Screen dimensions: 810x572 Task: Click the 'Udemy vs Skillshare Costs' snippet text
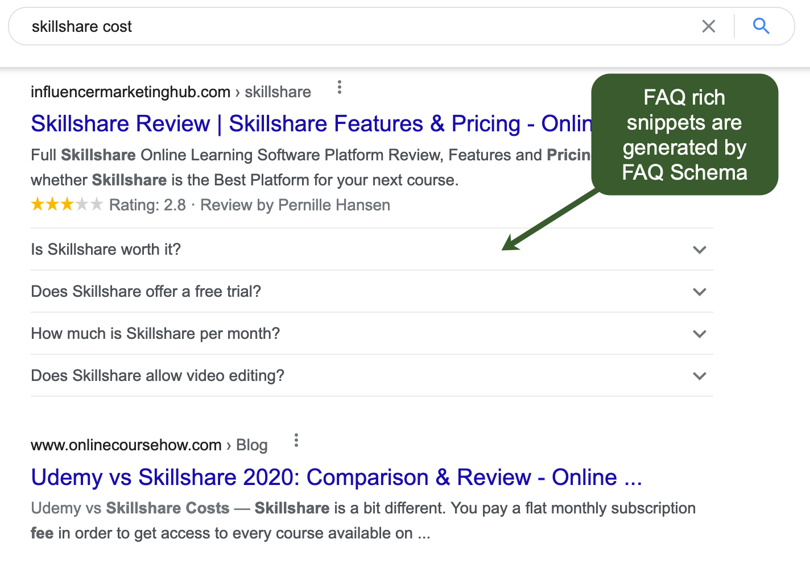coord(130,508)
